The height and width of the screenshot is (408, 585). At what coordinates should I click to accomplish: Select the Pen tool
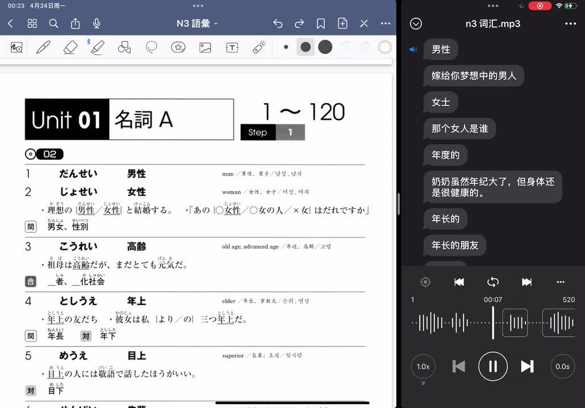click(43, 47)
